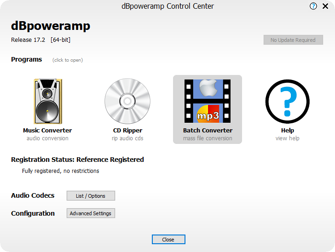
Task: Launch CD Ripper via the disc icon
Action: 127,101
